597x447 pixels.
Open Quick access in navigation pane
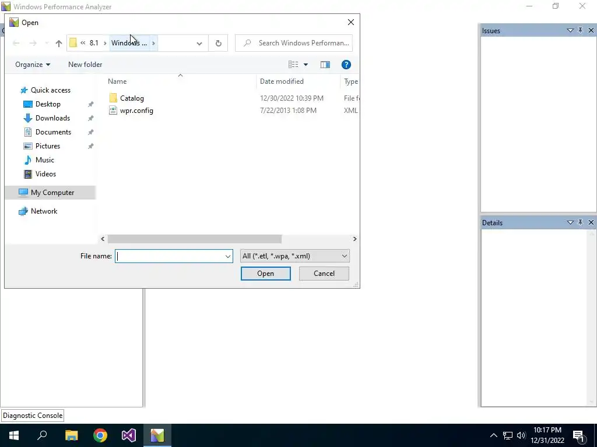tap(51, 90)
